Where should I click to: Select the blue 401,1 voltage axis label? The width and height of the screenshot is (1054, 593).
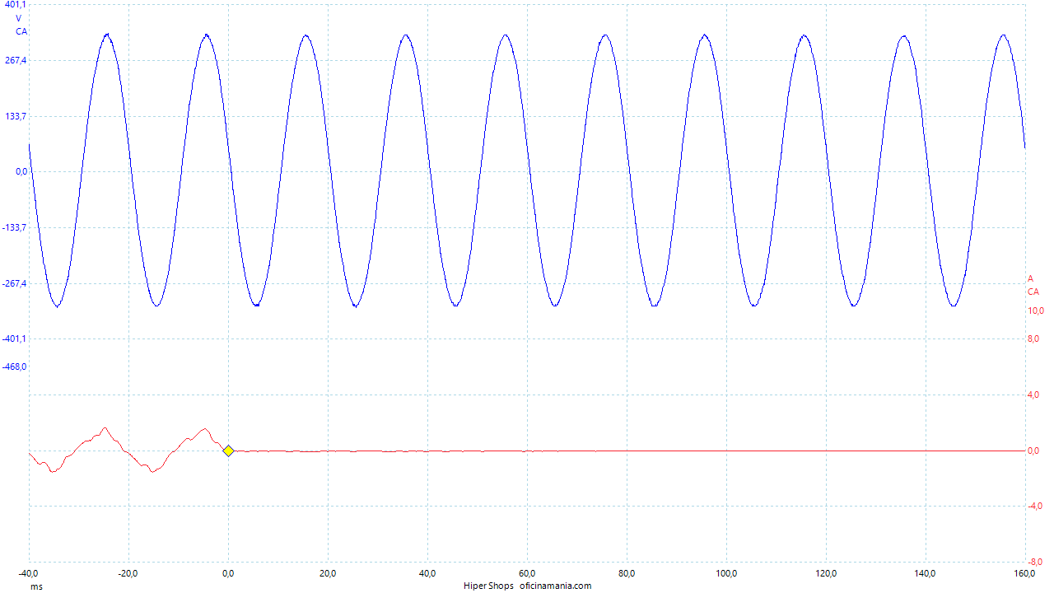pos(16,5)
